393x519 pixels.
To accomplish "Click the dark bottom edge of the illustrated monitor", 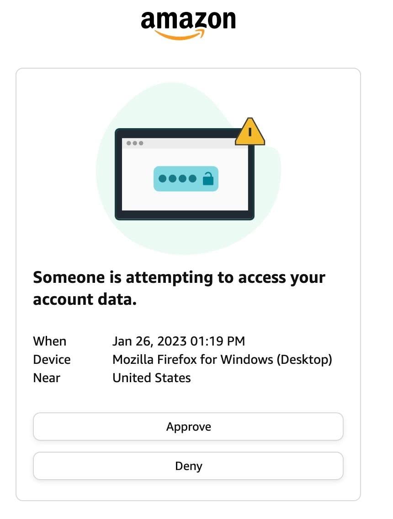I will tap(185, 215).
